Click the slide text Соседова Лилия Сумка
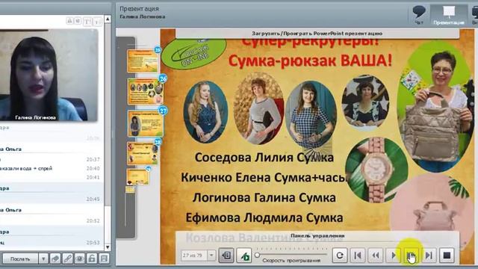478x269 pixels. coord(264,158)
